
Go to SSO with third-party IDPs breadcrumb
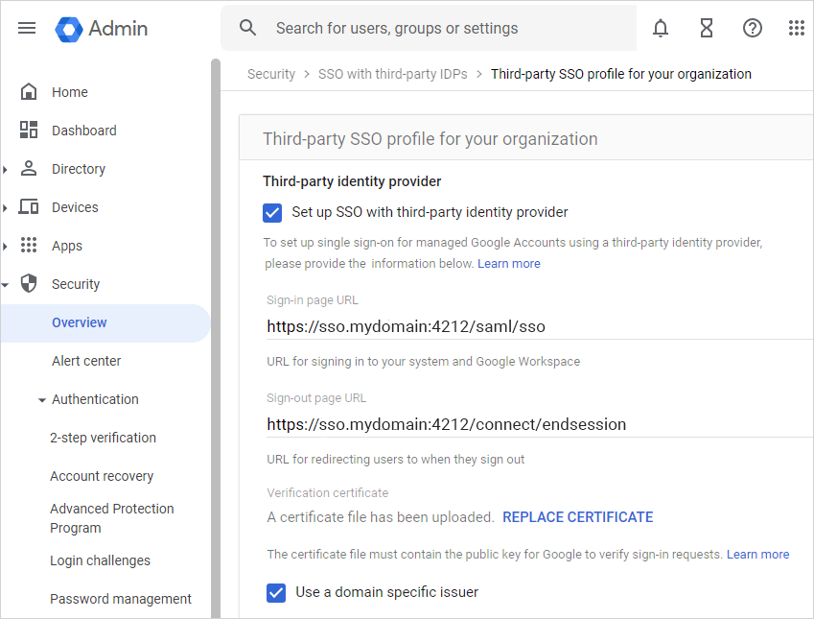point(392,74)
